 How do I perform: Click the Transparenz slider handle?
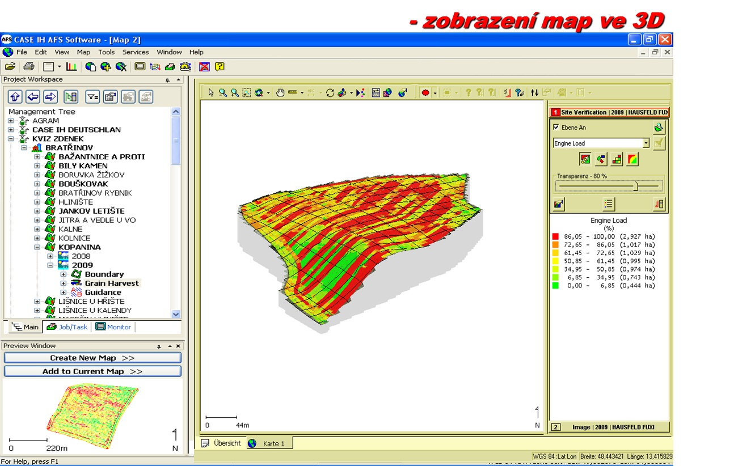[636, 186]
